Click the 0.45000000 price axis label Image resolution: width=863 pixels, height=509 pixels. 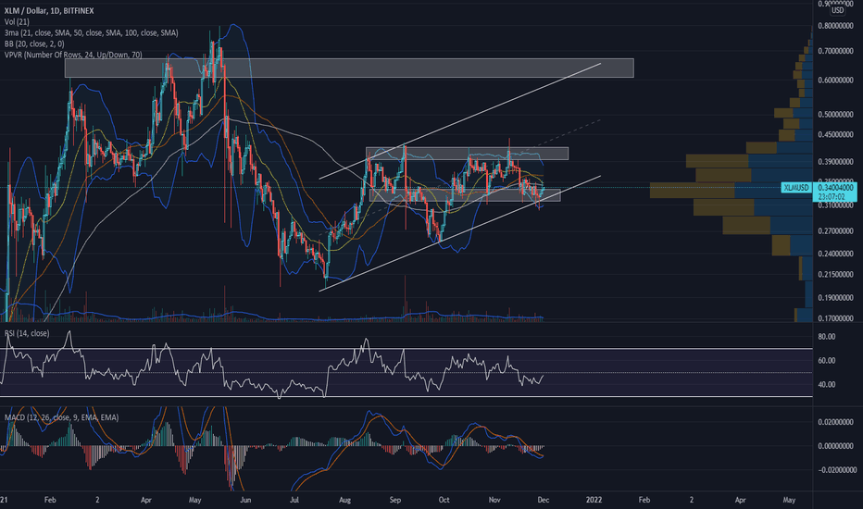835,134
